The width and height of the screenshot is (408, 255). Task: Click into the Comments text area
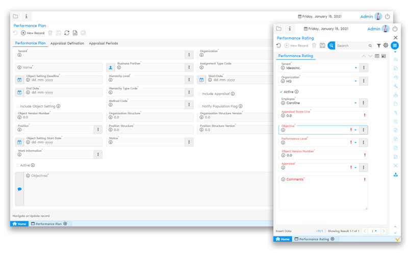coord(323,196)
